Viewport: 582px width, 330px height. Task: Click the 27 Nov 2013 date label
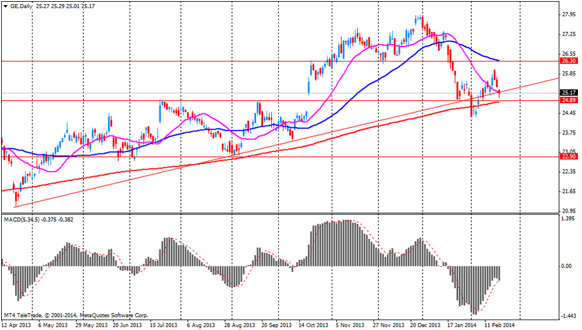(x=389, y=325)
